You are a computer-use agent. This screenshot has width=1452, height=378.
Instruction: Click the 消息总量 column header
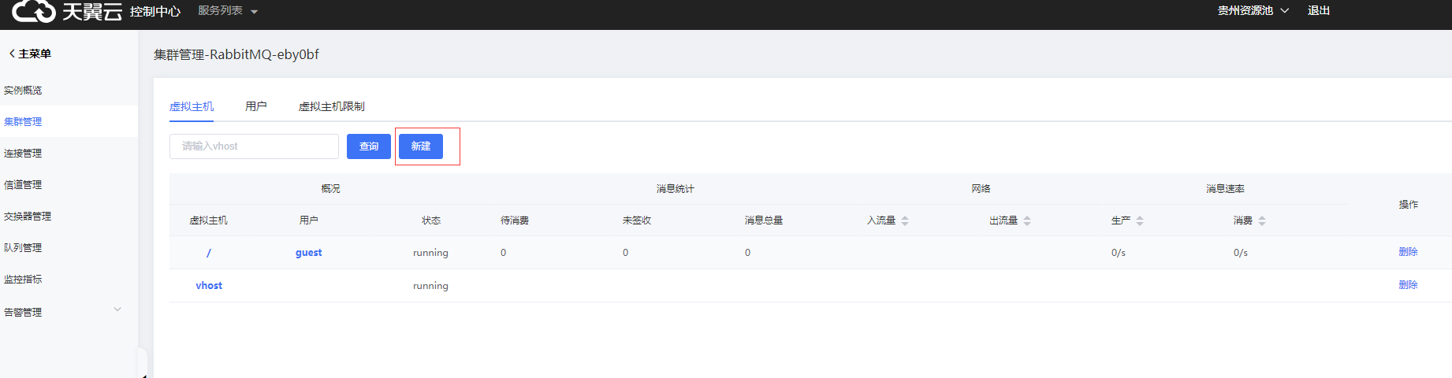click(x=764, y=220)
